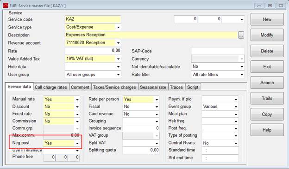
Task: Click the application icon in title bar
Action: pos(6,6)
